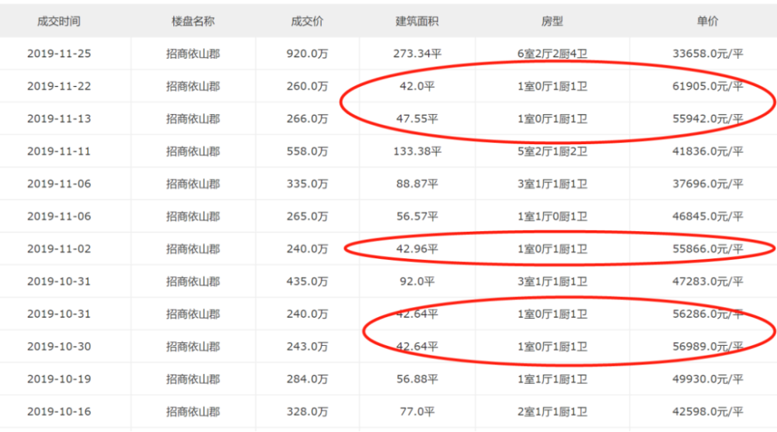Image resolution: width=777 pixels, height=432 pixels.
Task: Click unit price 33658.0元/平
Action: (708, 54)
